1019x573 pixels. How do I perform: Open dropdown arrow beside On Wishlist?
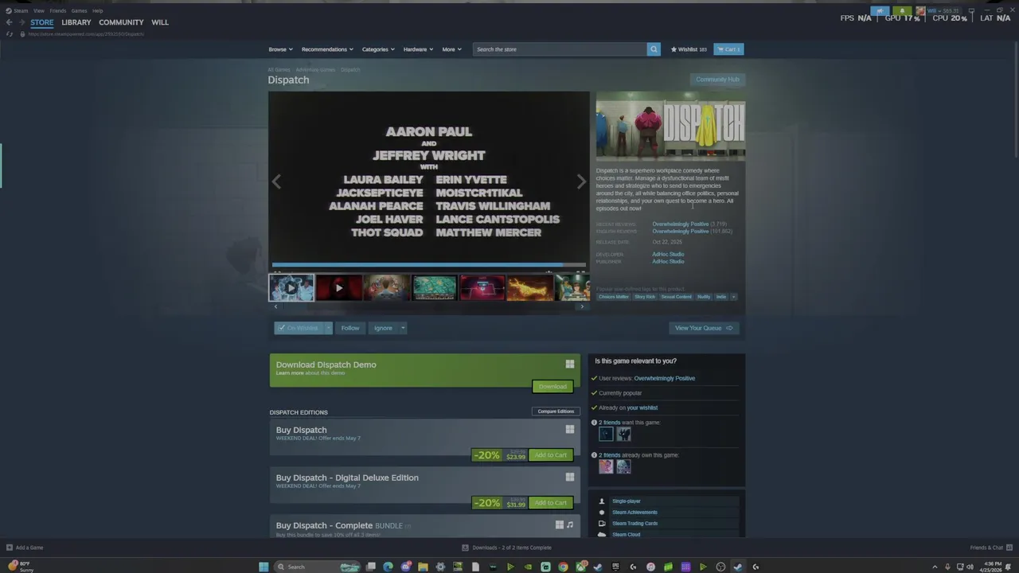coord(328,328)
